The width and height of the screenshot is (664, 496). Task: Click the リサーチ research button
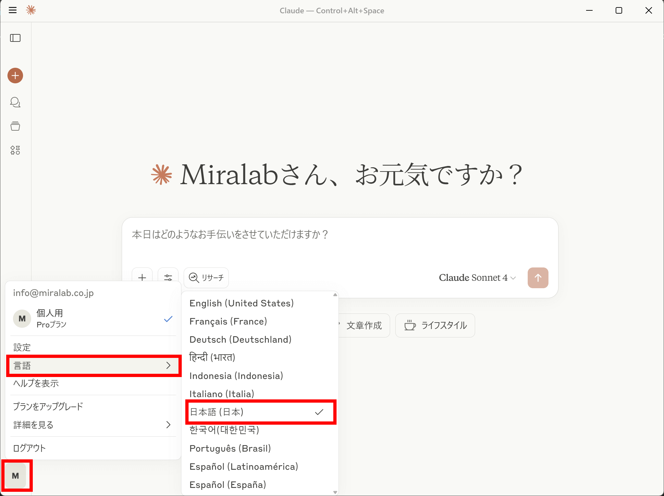click(206, 278)
